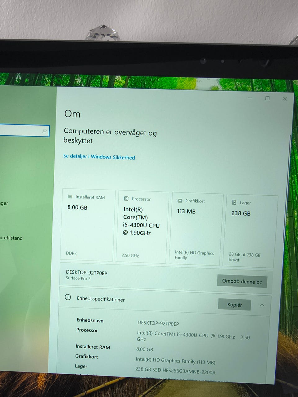Select the i5-4300U CPU text in Processor card
Screen dimensions: 298x397
click(141, 225)
